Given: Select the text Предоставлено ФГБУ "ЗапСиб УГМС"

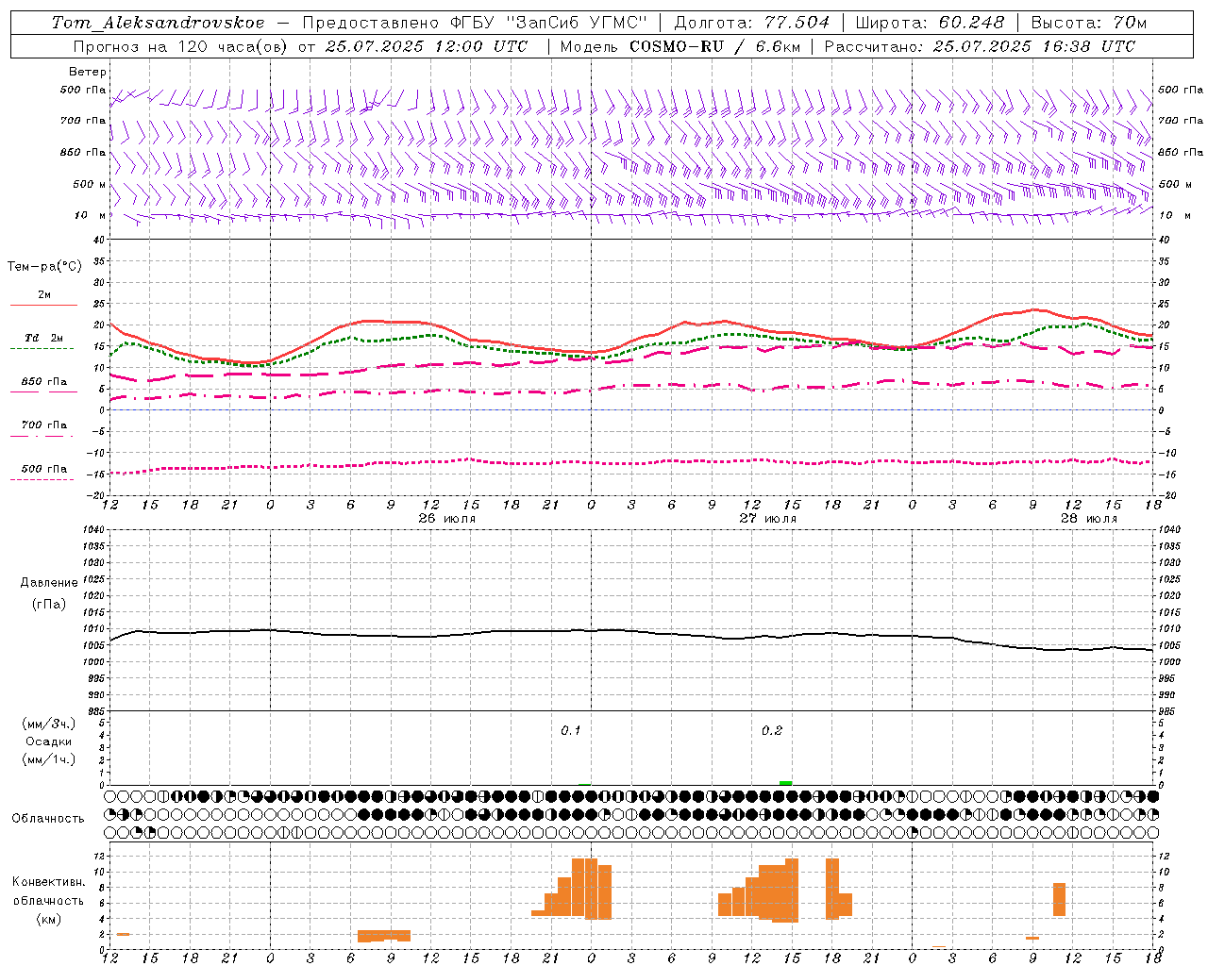Looking at the screenshot, I should (476, 23).
